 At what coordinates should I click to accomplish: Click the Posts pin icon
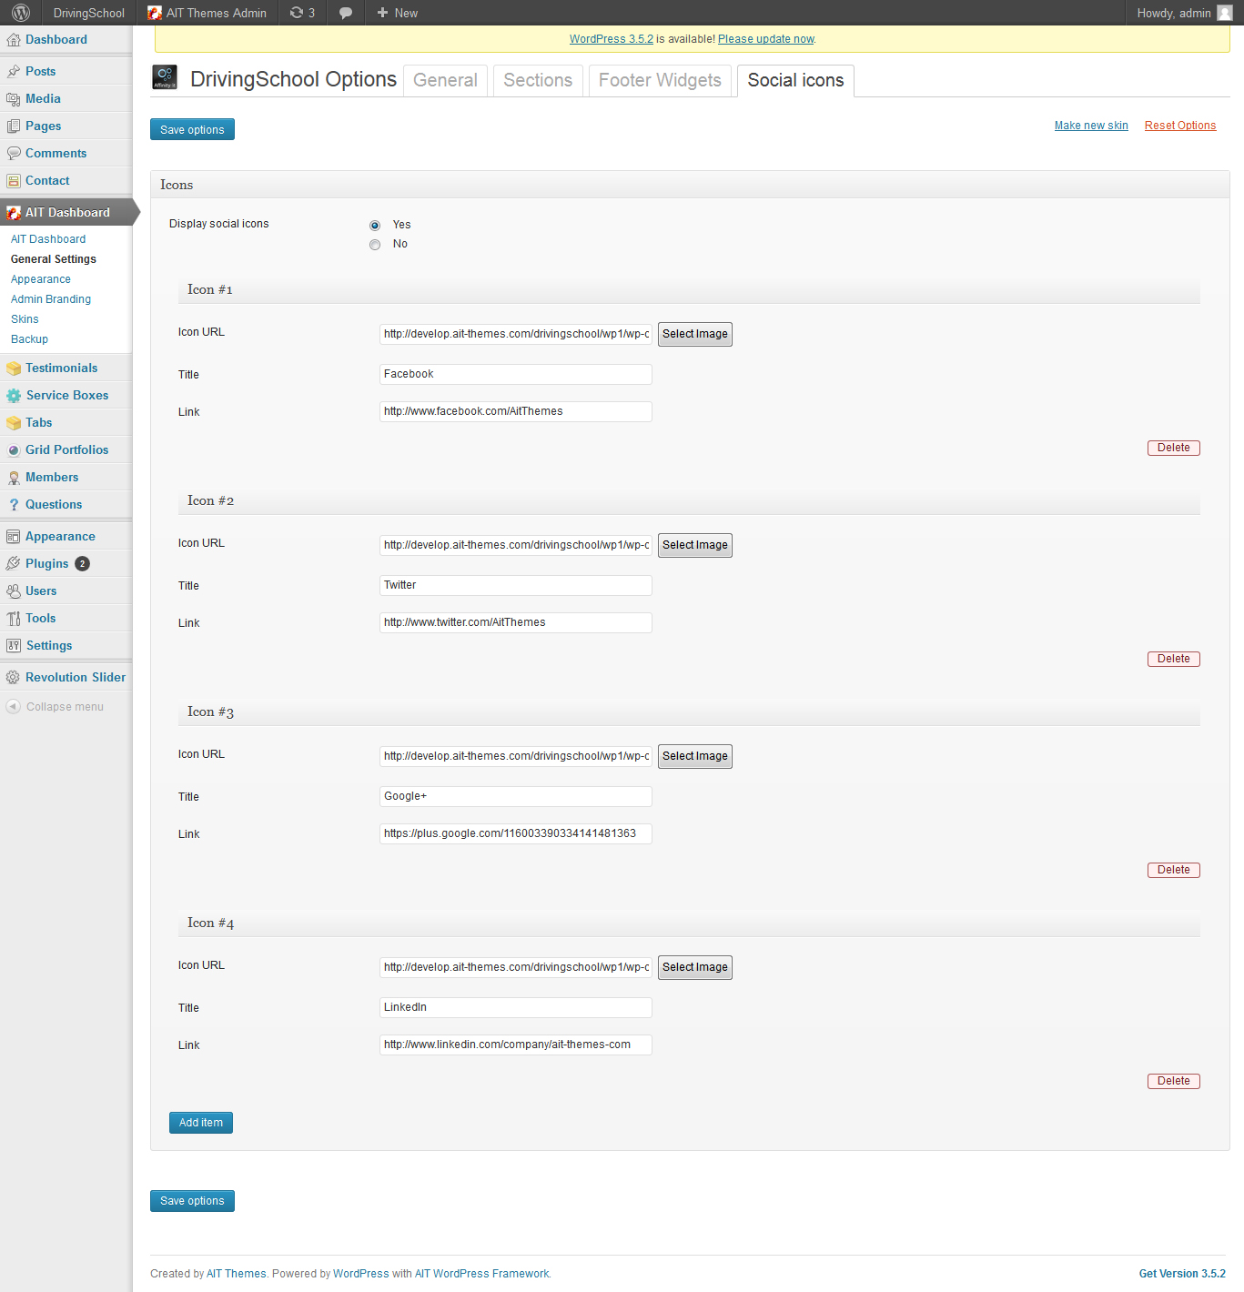pos(14,72)
